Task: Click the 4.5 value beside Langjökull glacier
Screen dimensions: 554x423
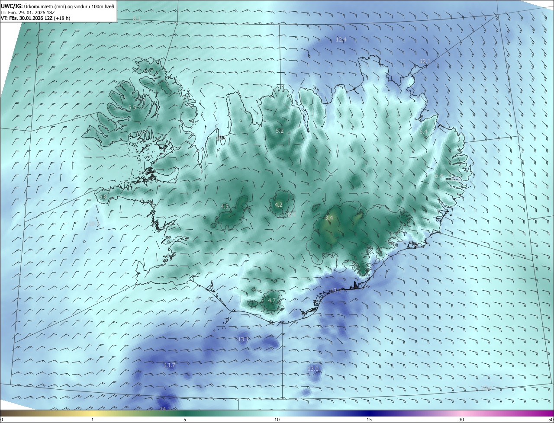Action: coord(225,207)
